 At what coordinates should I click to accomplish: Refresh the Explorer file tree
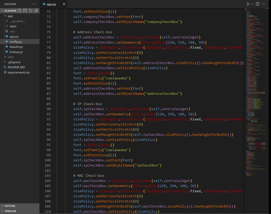tap(31, 11)
